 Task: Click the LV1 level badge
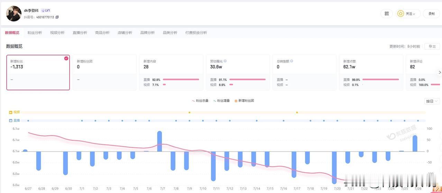click(46, 11)
